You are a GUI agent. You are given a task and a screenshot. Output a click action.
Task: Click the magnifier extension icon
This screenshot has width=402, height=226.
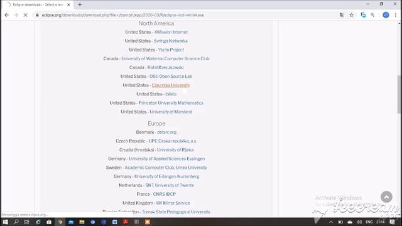click(x=372, y=15)
